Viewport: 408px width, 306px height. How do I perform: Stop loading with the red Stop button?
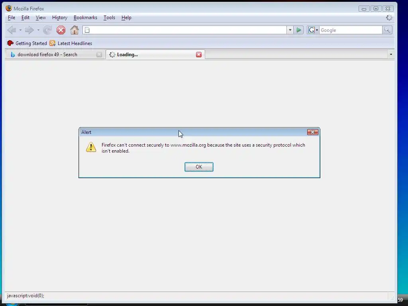(x=61, y=30)
